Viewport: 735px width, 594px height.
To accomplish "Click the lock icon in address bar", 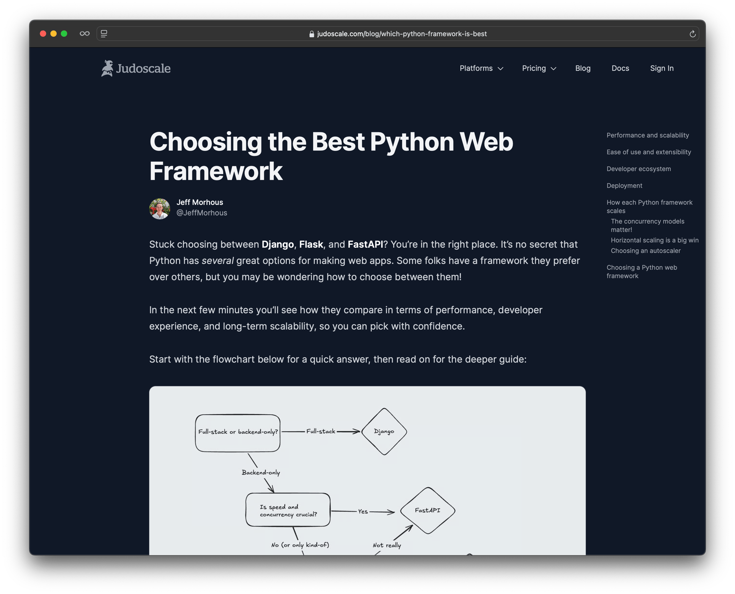I will 312,34.
